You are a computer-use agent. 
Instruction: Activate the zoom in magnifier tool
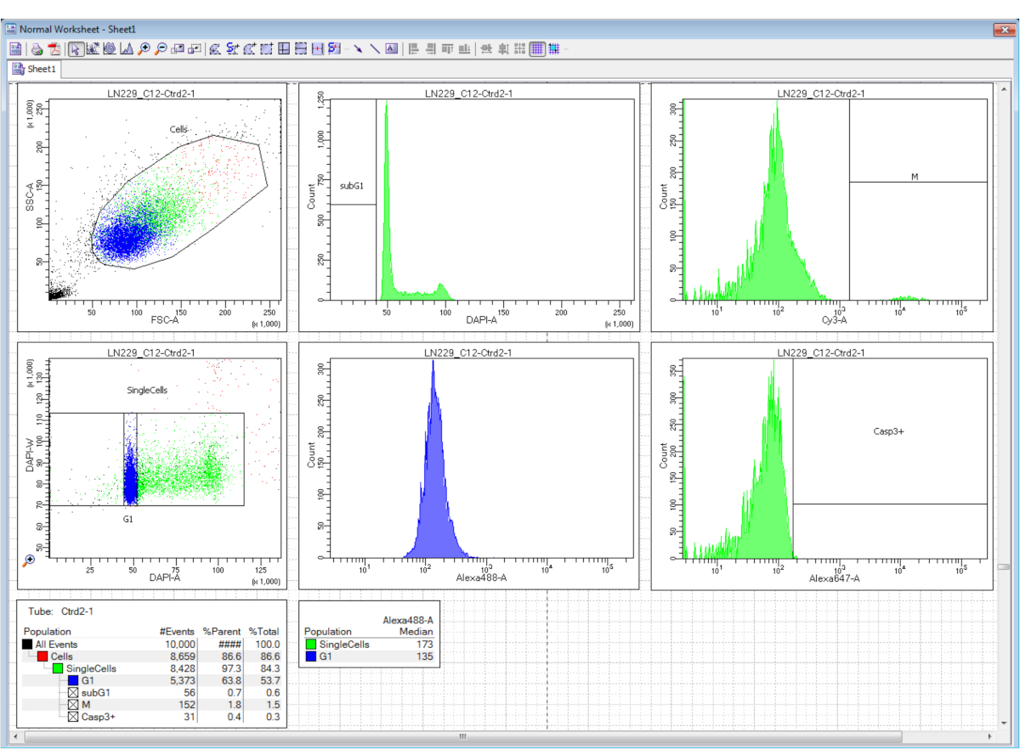(x=144, y=49)
